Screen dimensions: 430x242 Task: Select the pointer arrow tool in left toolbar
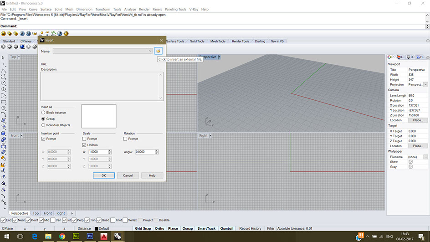3,57
